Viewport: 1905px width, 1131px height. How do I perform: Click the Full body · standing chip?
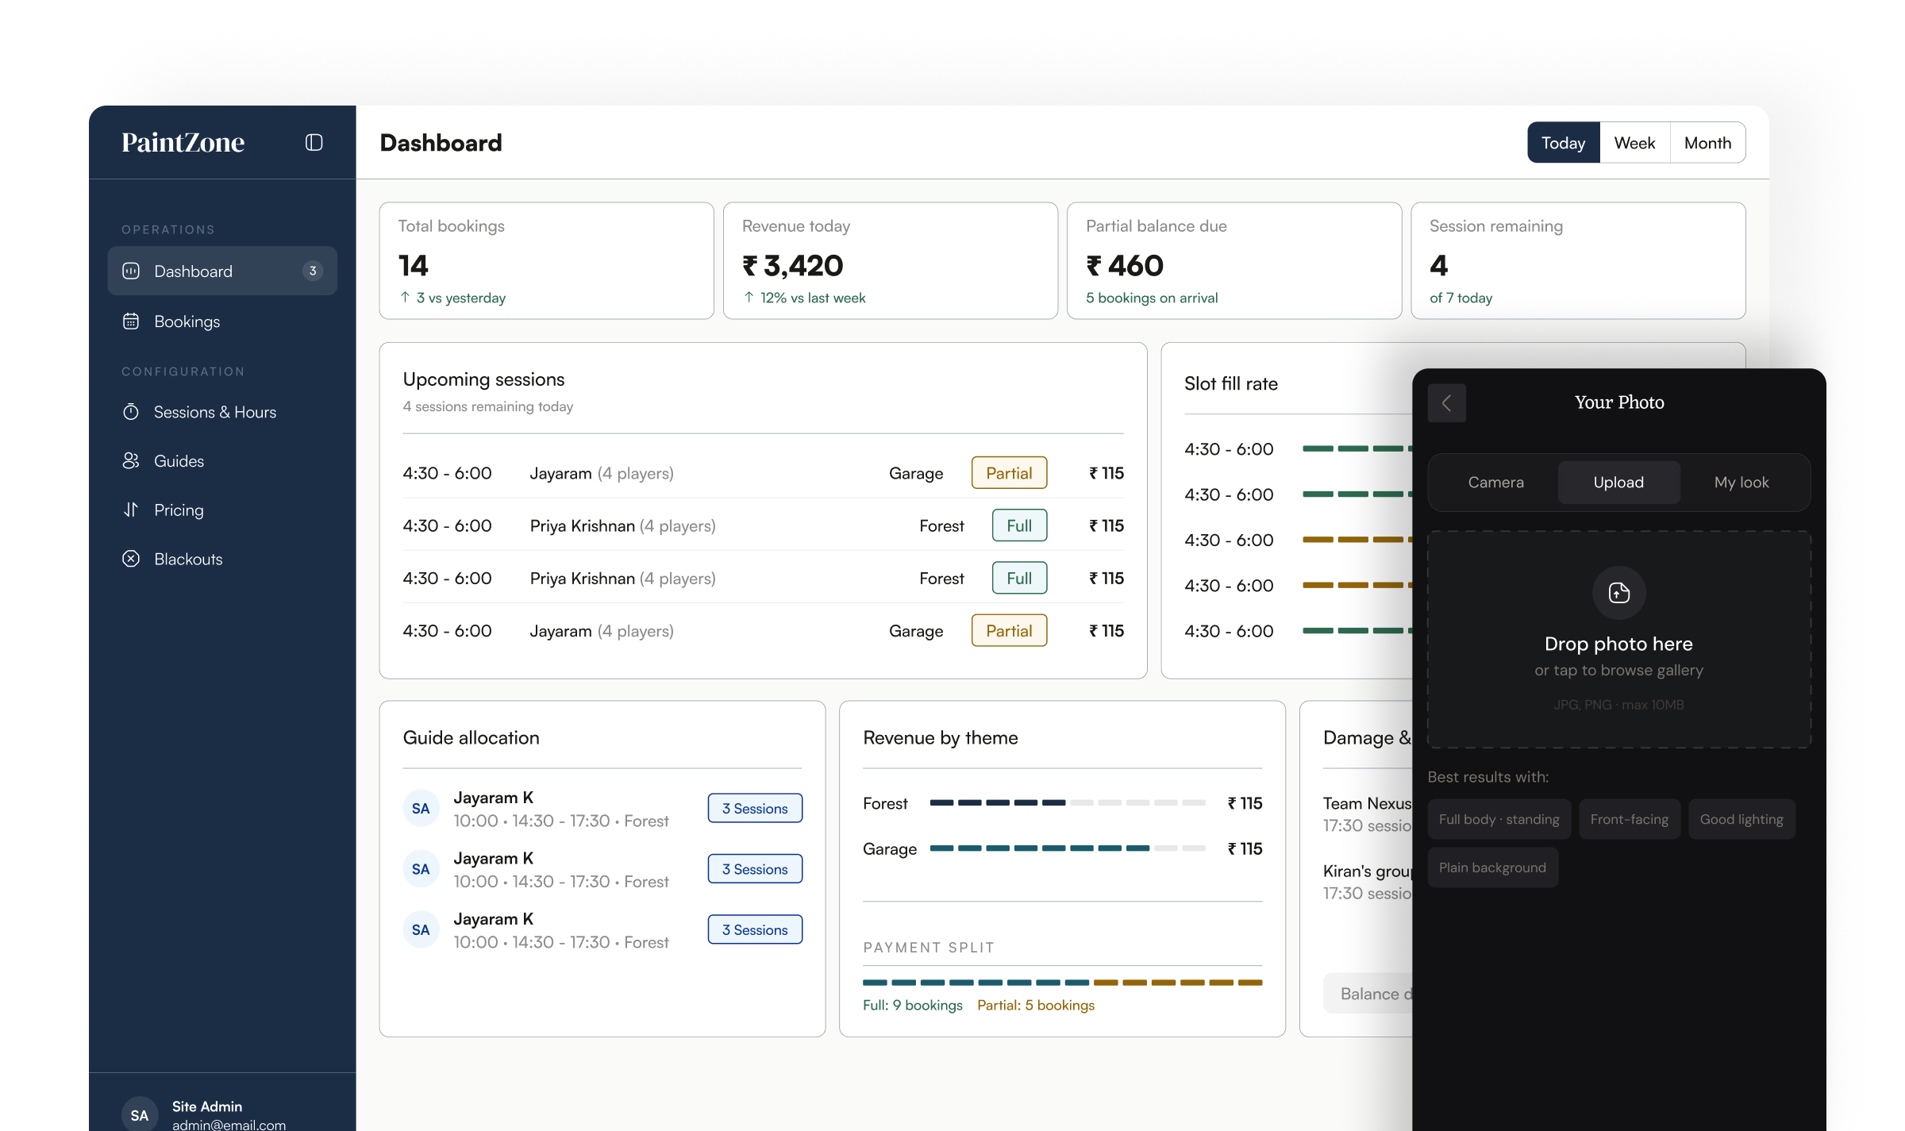tap(1499, 819)
